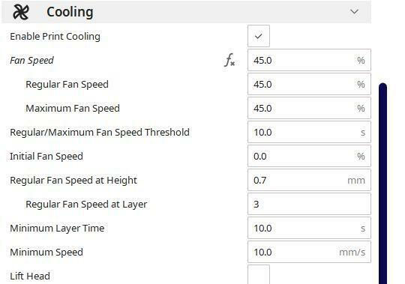Click the vertical settings scrollbar
This screenshot has height=284, width=405.
382,183
